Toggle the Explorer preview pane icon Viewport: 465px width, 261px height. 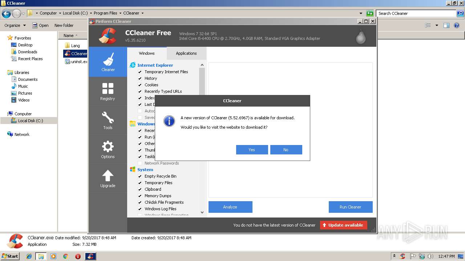click(x=446, y=25)
